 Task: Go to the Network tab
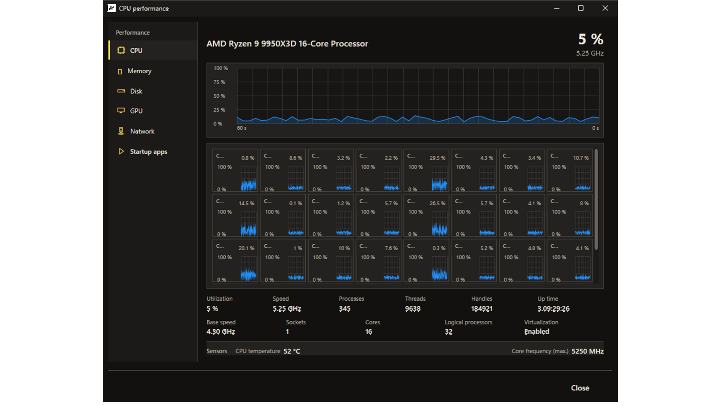point(153,131)
